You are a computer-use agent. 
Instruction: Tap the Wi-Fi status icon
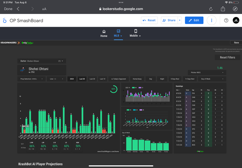click(226, 2)
